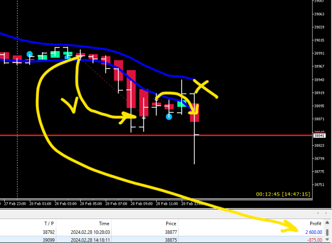
Task: Select the T/P cell 38792
Action: tap(48, 232)
